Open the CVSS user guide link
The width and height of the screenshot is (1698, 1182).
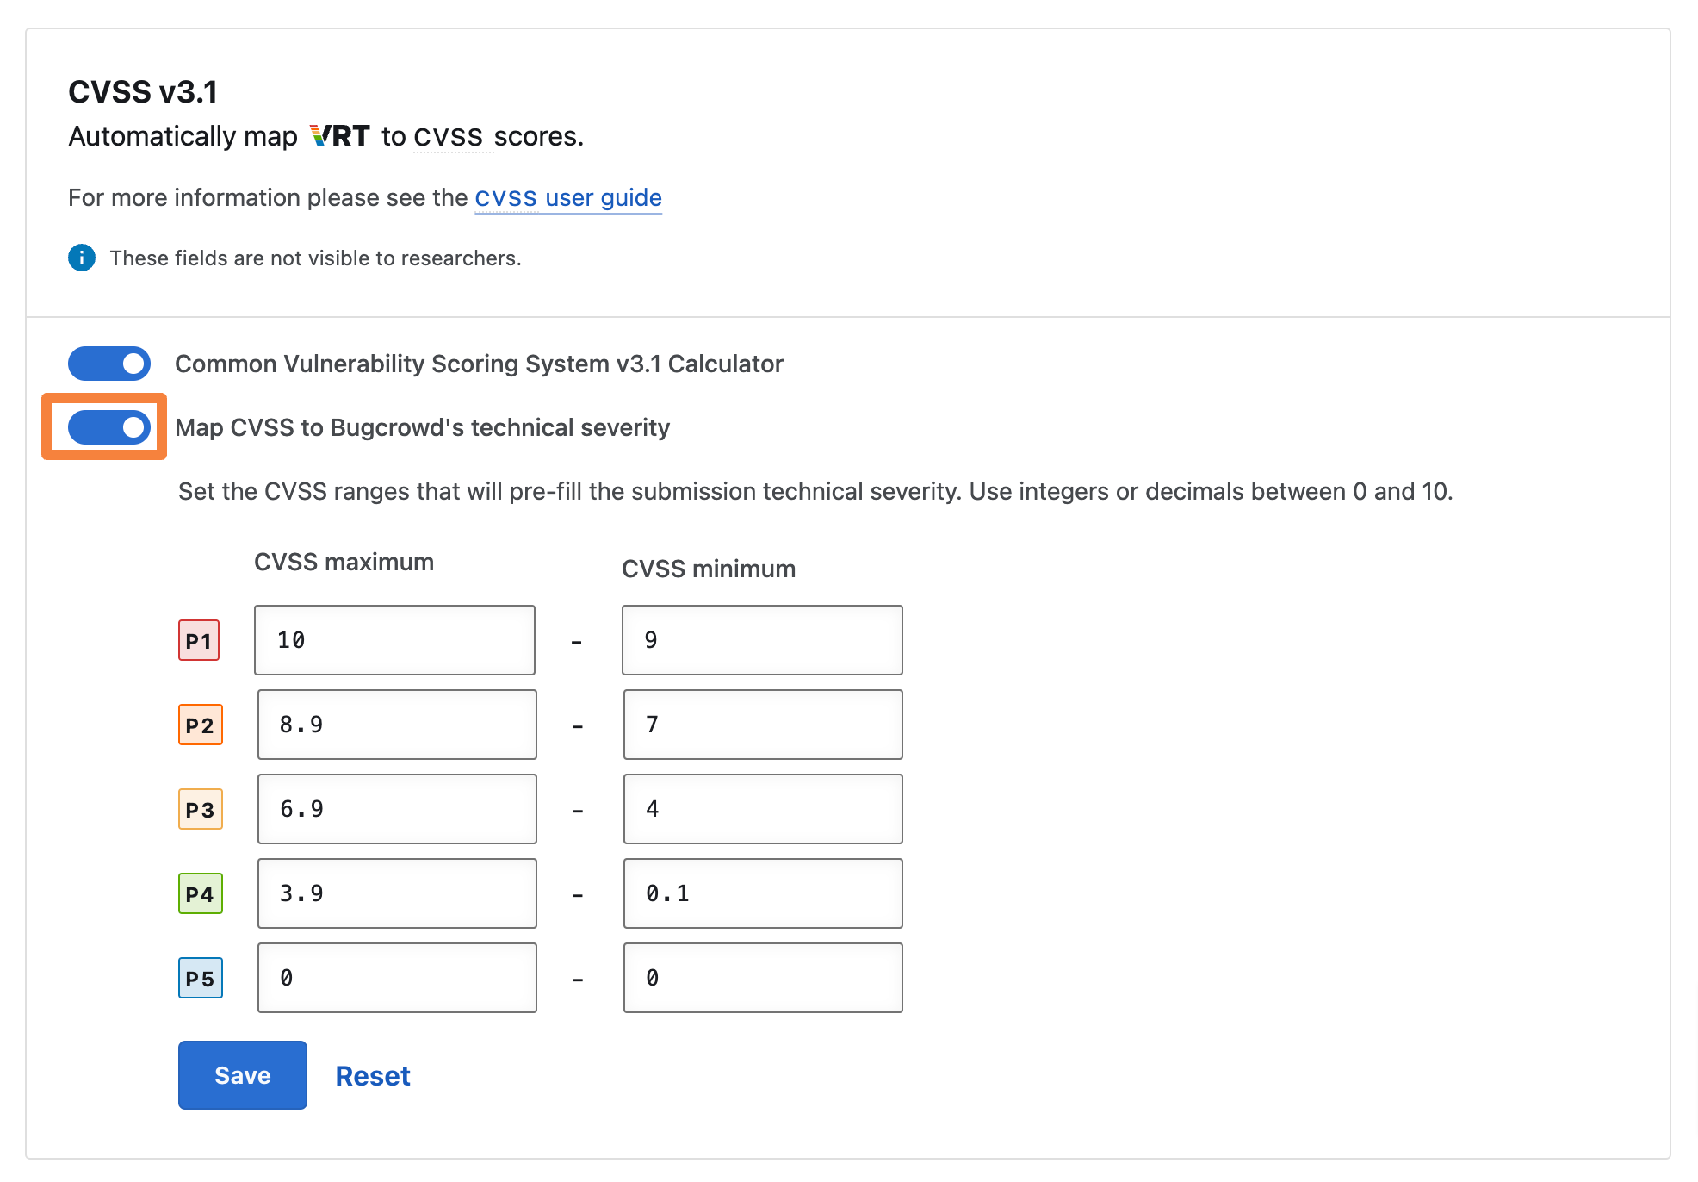[x=568, y=198]
